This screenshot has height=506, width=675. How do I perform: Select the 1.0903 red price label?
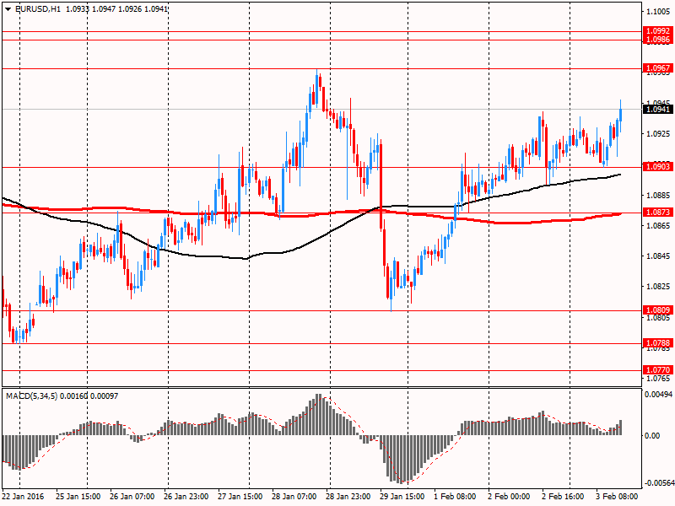657,167
